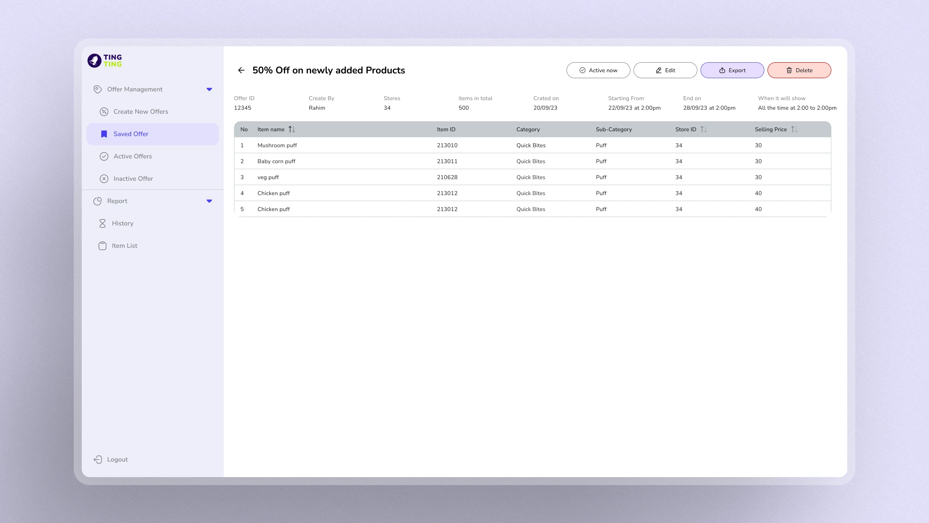Click the No column header
929x523 pixels.
click(x=244, y=129)
